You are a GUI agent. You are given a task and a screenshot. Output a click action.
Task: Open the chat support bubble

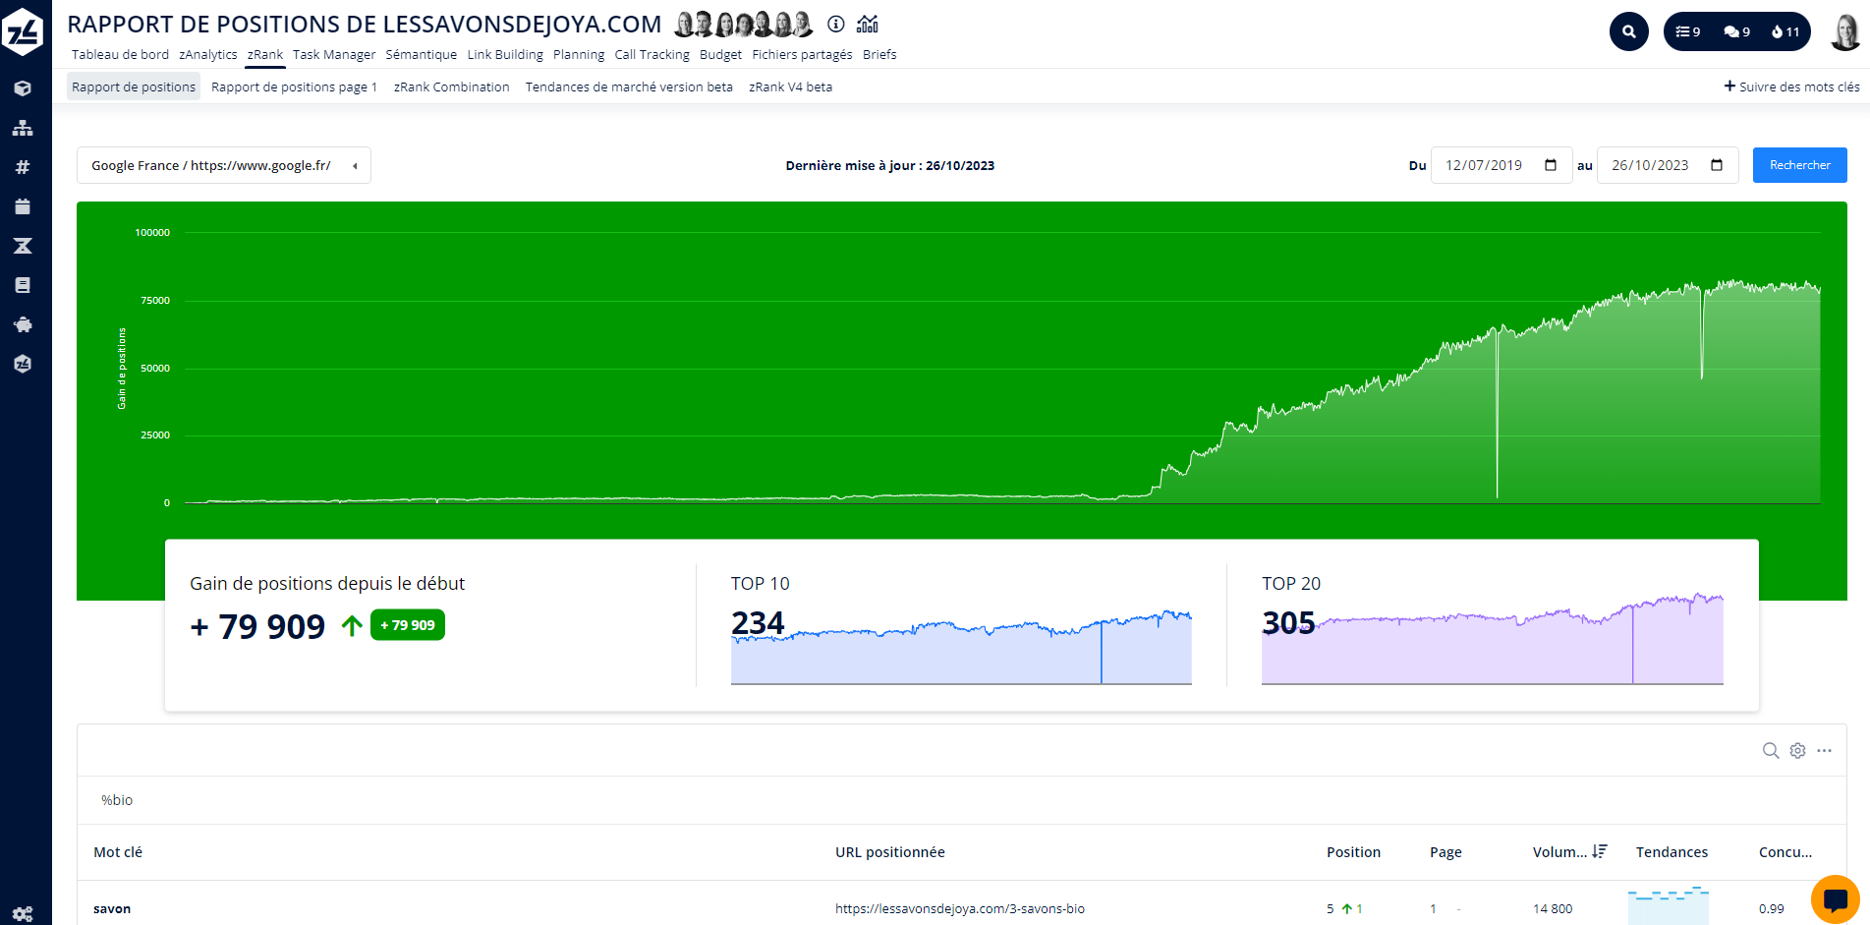1836,899
